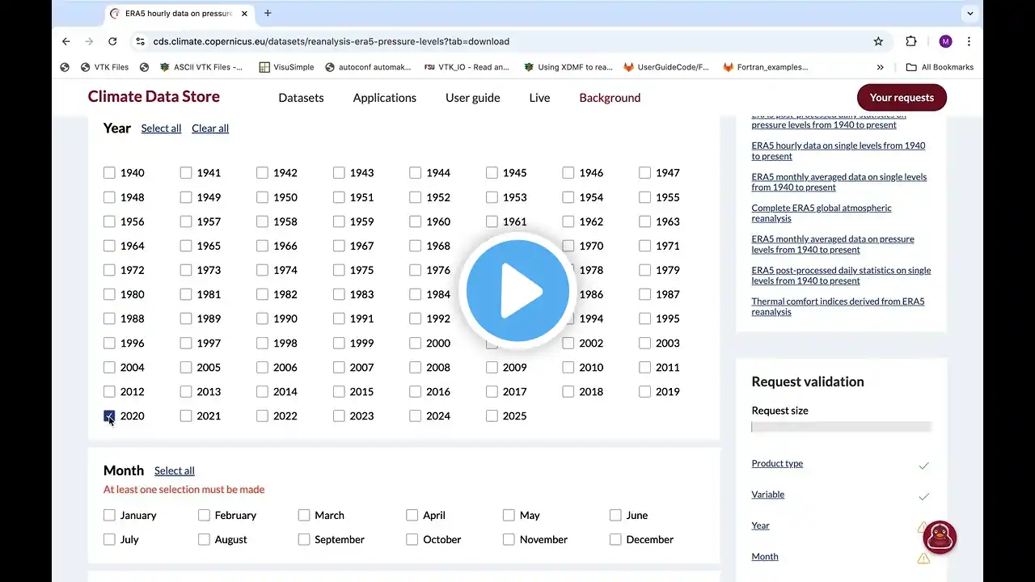The width and height of the screenshot is (1035, 582).
Task: Open a new browser tab
Action: 268,13
